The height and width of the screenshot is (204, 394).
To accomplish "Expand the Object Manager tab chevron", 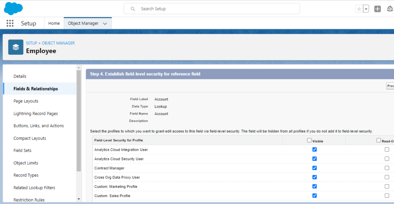I will pyautogui.click(x=105, y=24).
